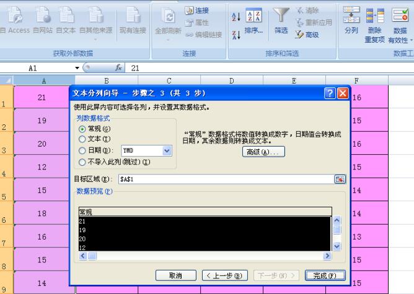Select column A header
414x294 pixels.
pos(44,80)
